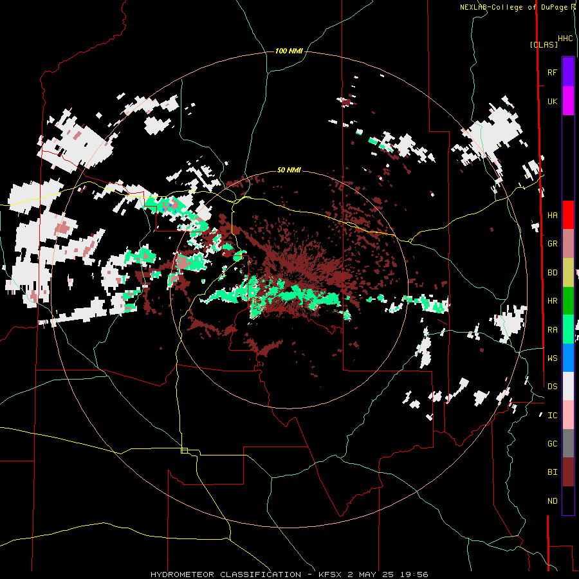This screenshot has height=579, width=579.
Task: Click the 2 MAY 25 date stamp
Action: 371,574
